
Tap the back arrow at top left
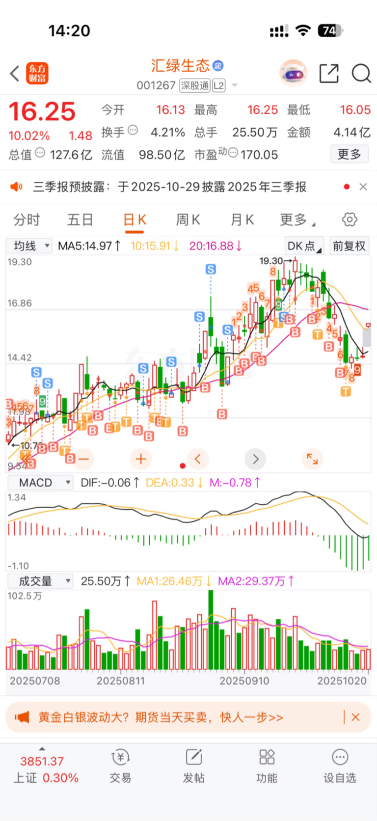pos(15,74)
